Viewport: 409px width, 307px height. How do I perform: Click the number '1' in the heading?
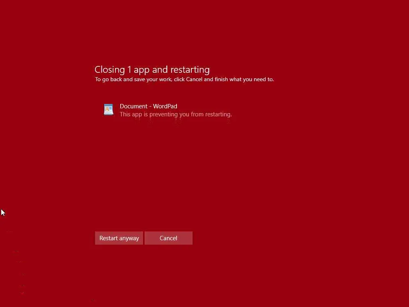(129, 70)
